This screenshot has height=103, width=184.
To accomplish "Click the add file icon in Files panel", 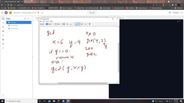I will pos(25,19).
